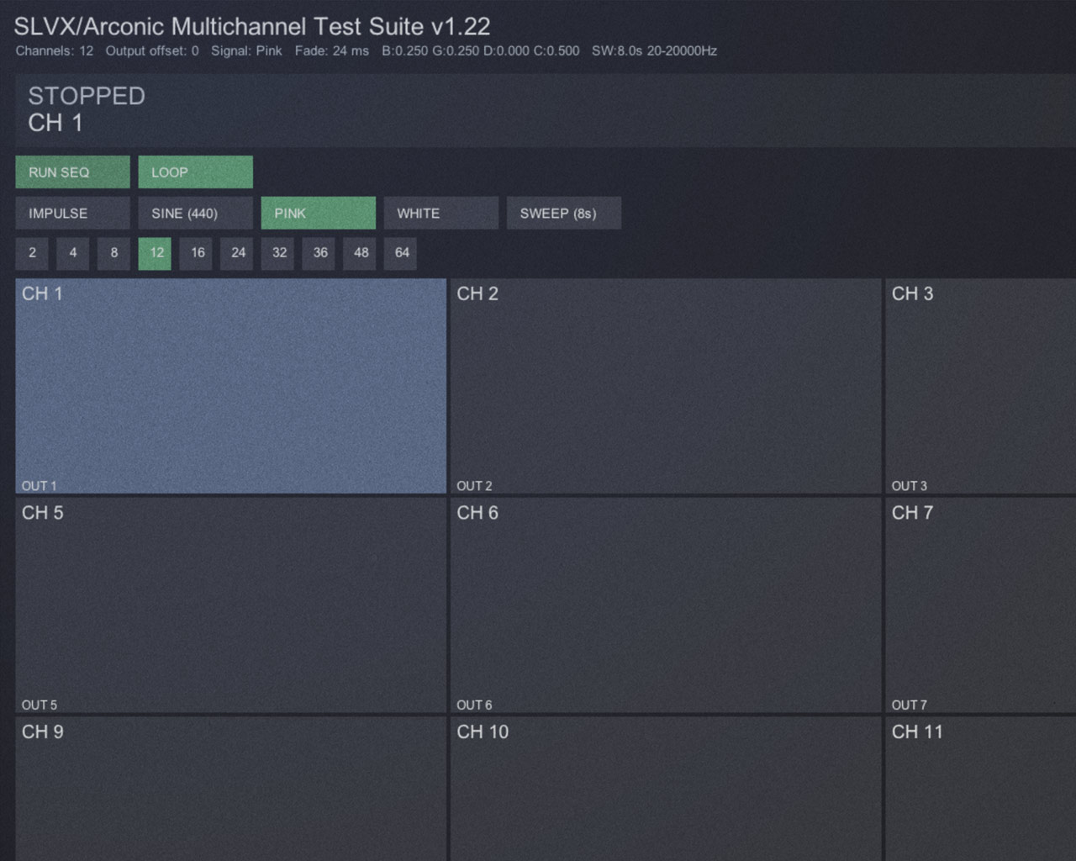Set channel count to 2
The image size is (1076, 861).
32,253
